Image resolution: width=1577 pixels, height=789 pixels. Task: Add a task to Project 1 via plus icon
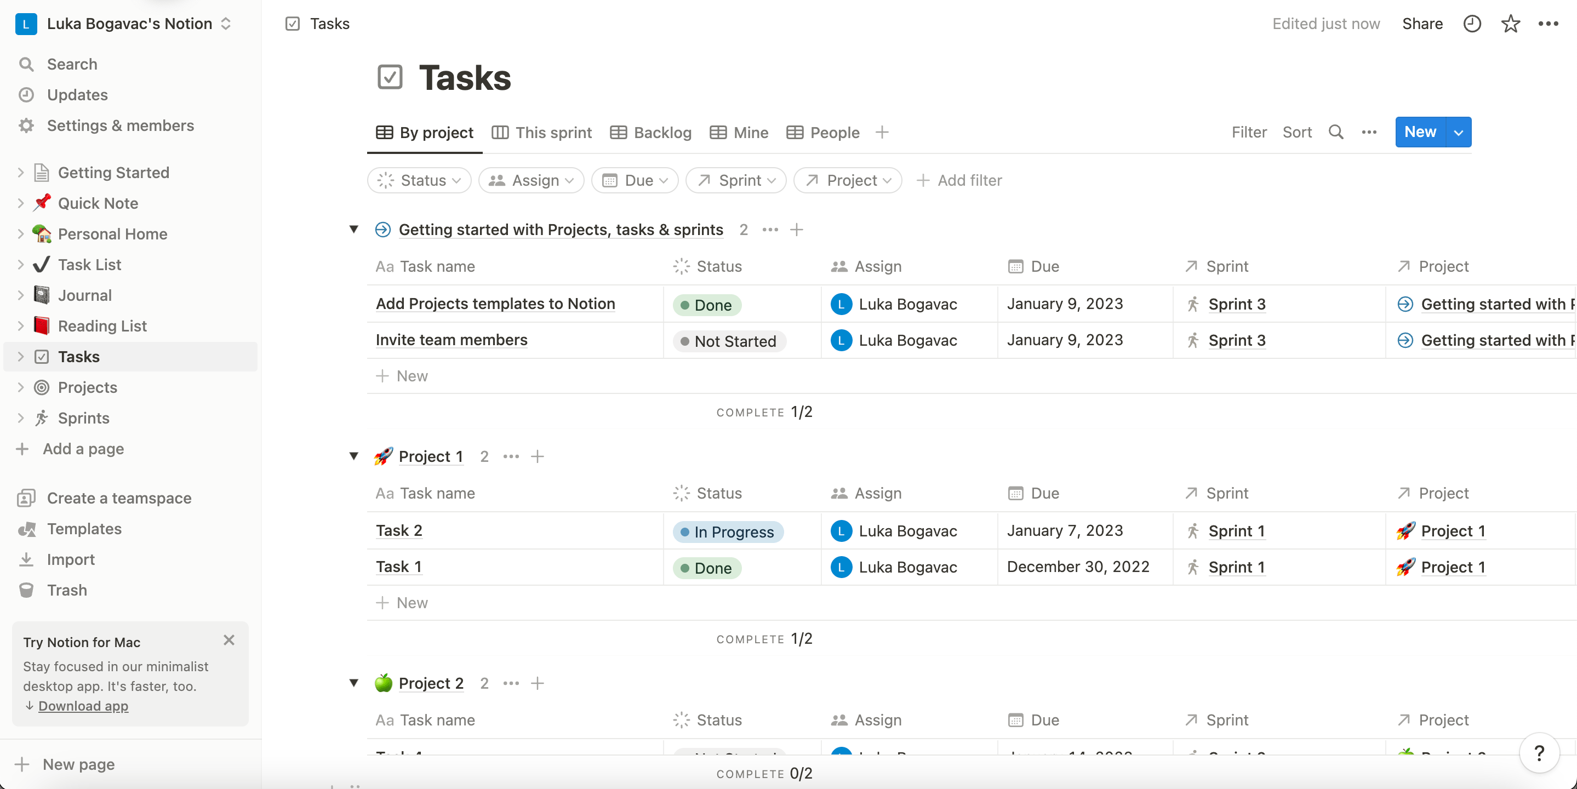tap(537, 456)
